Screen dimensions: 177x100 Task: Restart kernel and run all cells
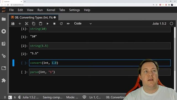coord(68,24)
